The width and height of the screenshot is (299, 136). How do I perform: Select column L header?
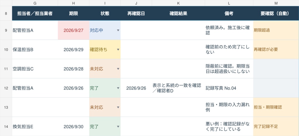[x=229, y=3]
